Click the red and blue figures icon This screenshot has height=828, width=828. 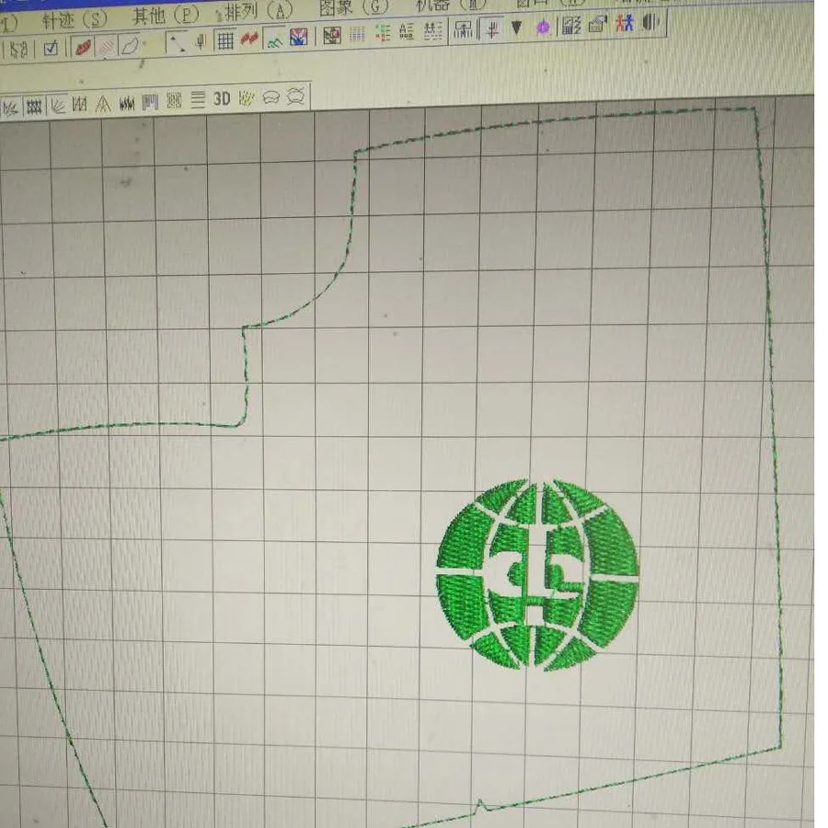[x=624, y=23]
